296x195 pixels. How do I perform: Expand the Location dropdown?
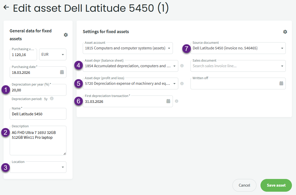[x=63, y=167]
